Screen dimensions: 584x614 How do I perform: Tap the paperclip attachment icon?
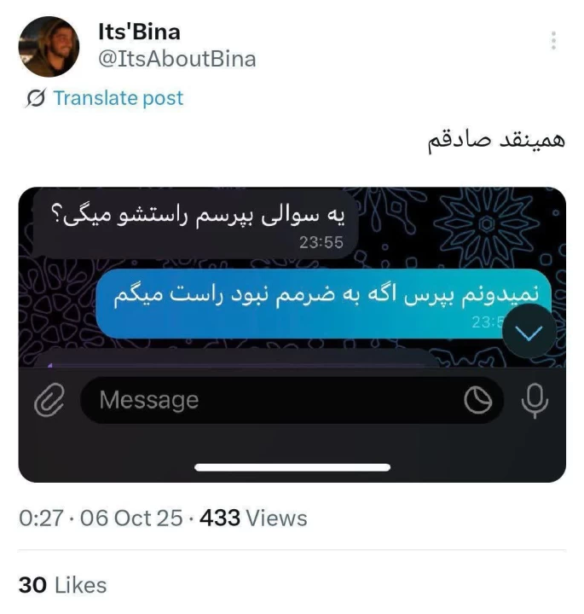49,400
